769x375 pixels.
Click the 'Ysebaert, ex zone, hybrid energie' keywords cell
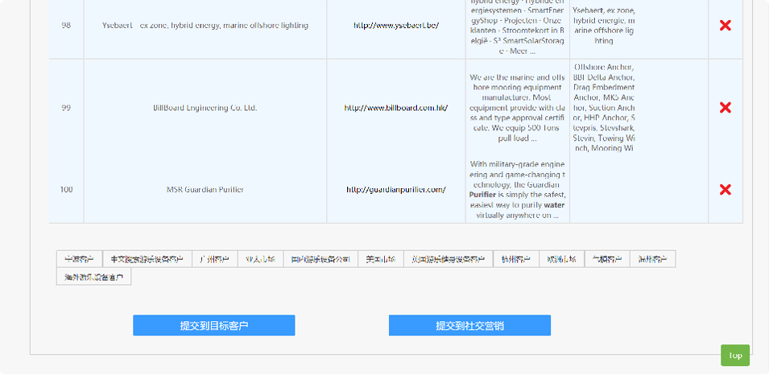[604, 26]
